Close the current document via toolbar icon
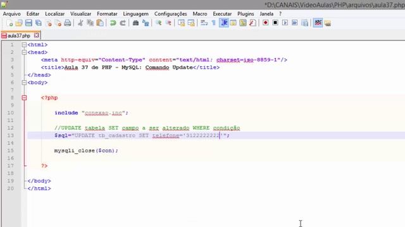405x227 pixels. pos(48,23)
